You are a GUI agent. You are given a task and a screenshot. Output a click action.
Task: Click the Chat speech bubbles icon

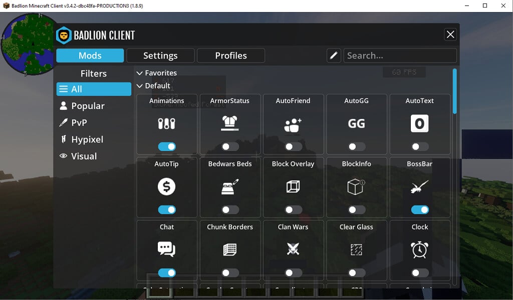tap(166, 249)
